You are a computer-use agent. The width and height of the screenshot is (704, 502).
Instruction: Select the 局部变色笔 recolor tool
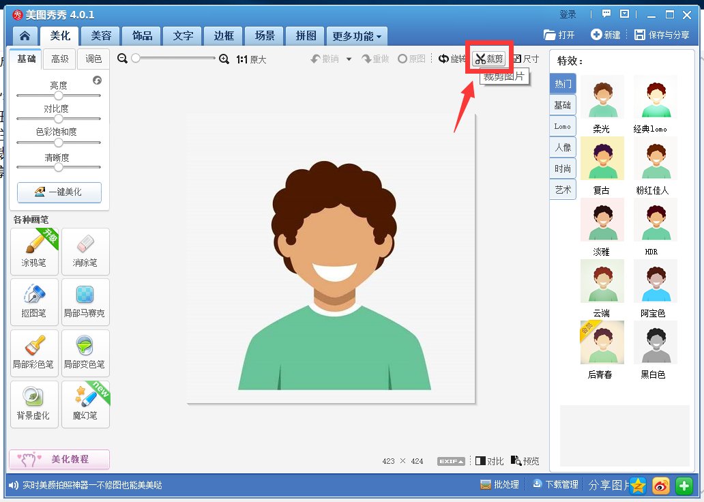[x=85, y=353]
